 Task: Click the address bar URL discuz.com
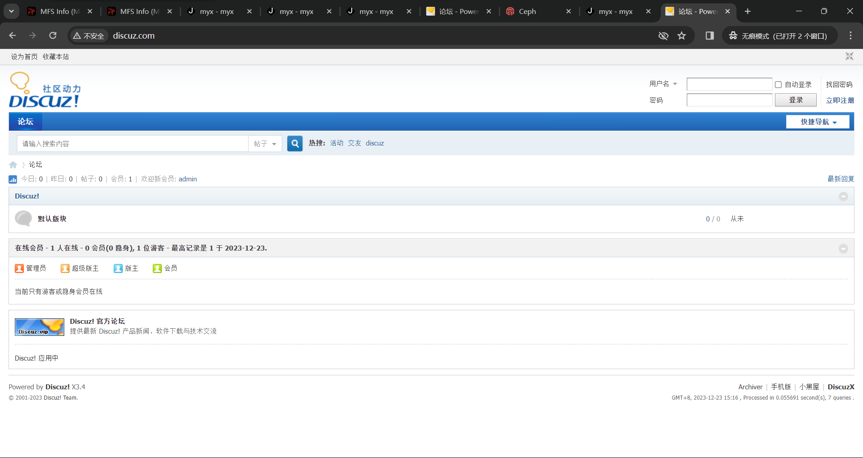133,35
